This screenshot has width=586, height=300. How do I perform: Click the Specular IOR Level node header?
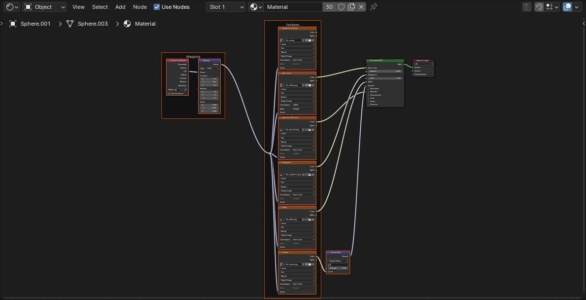pos(297,118)
